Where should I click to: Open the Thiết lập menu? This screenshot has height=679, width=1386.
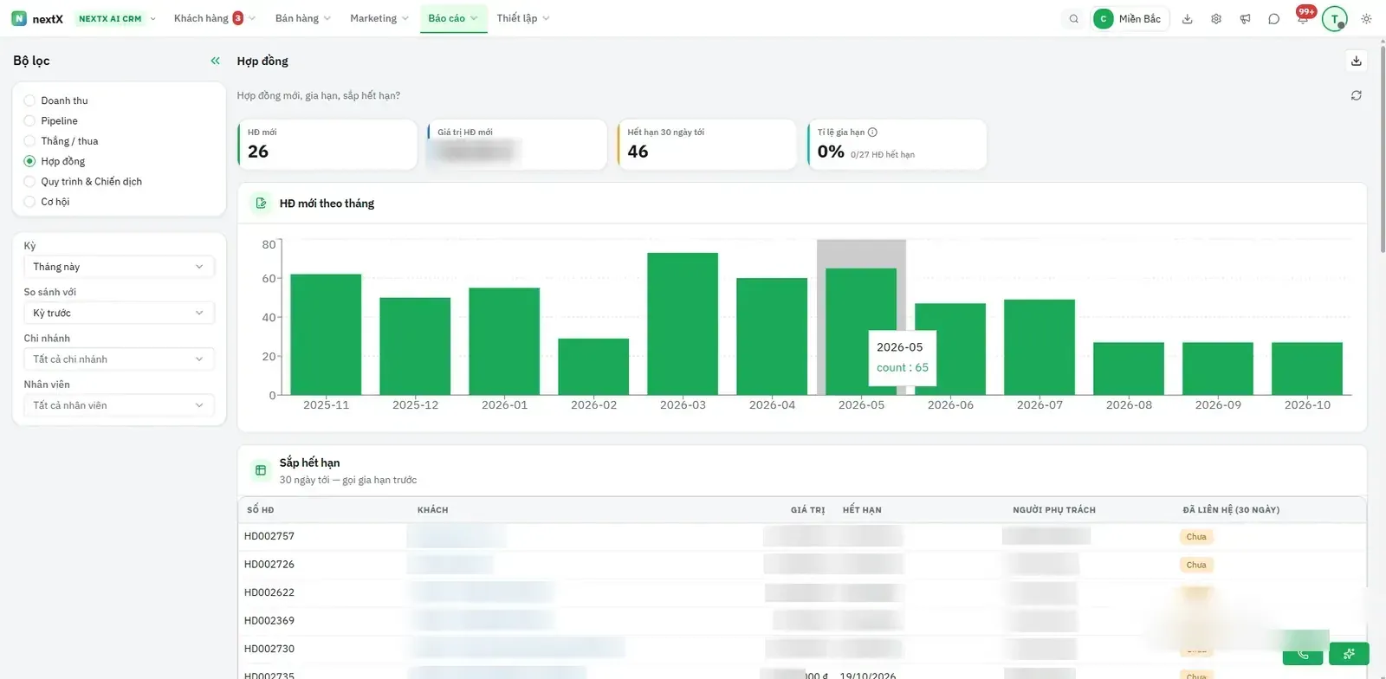point(523,18)
